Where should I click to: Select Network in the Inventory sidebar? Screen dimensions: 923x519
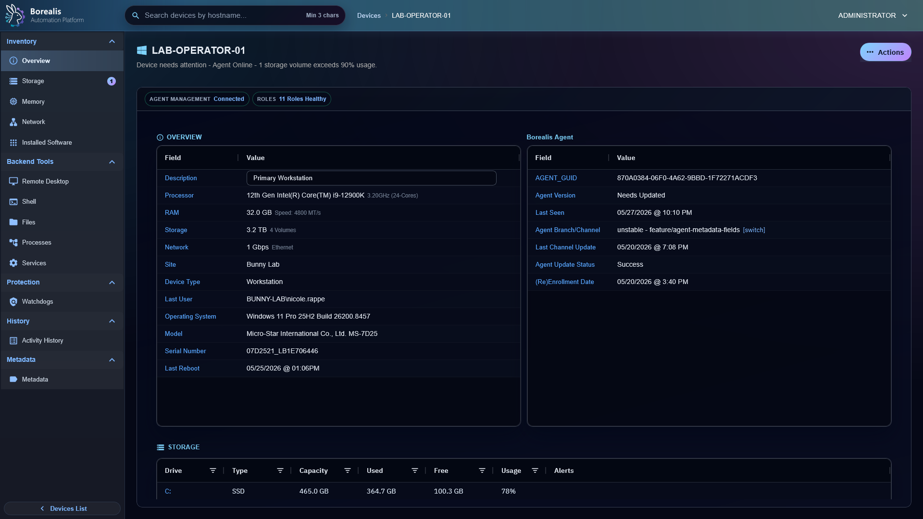62,122
